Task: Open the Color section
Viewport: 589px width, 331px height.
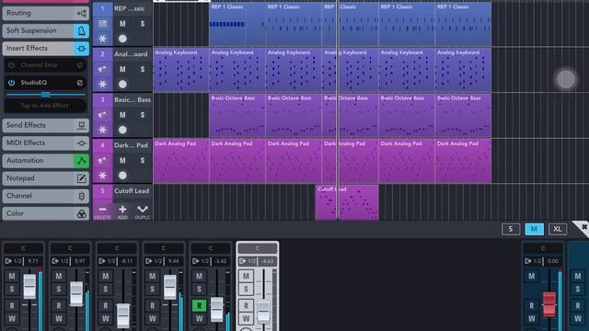Action: click(45, 213)
